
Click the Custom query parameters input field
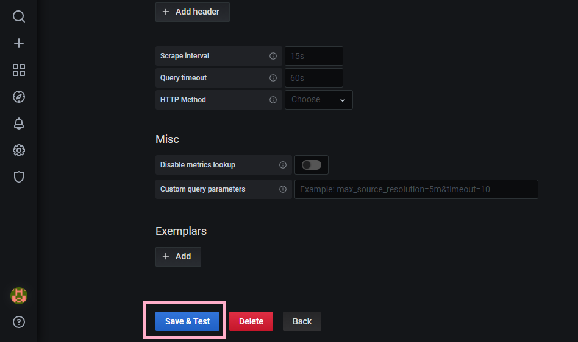[416, 189]
